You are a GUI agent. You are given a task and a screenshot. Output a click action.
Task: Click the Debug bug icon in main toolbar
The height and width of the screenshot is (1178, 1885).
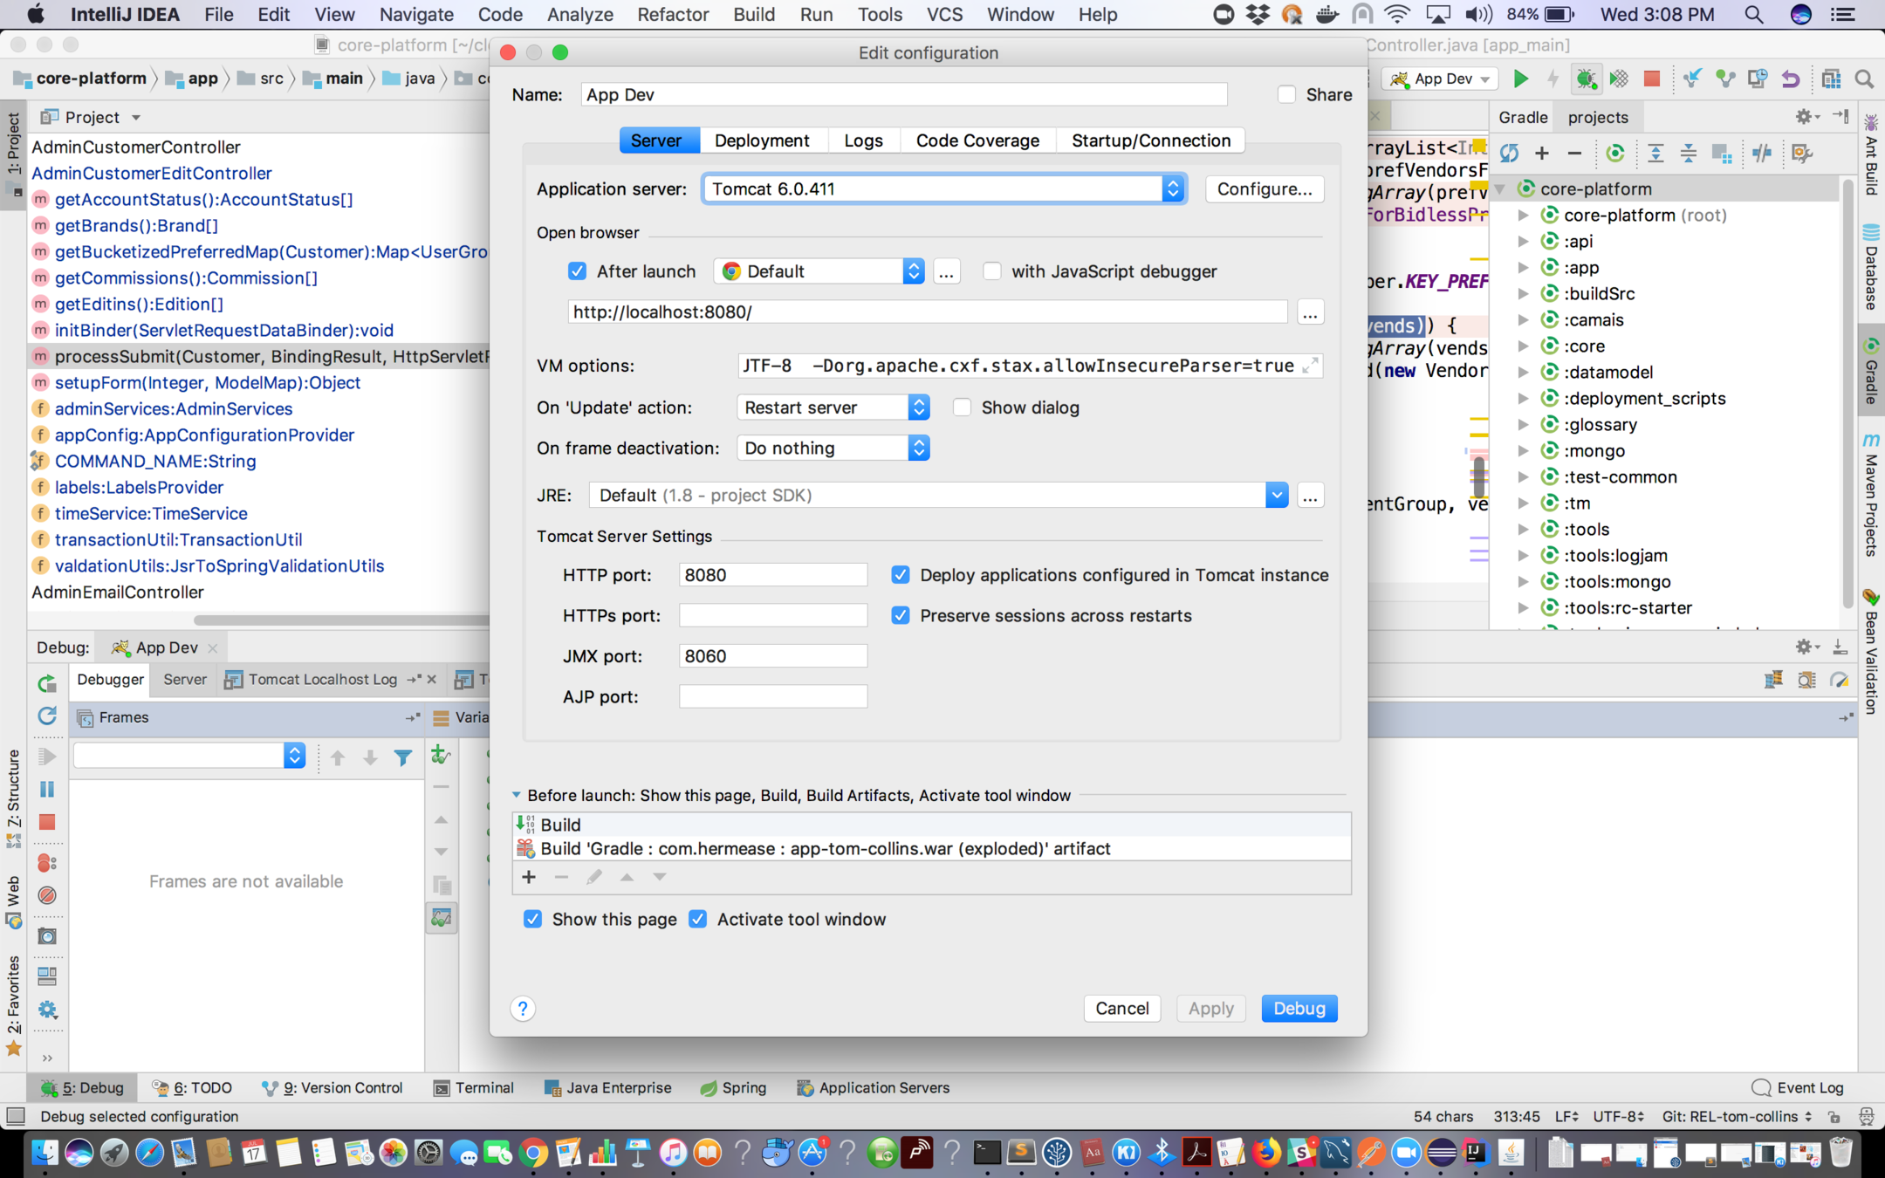(x=1586, y=79)
